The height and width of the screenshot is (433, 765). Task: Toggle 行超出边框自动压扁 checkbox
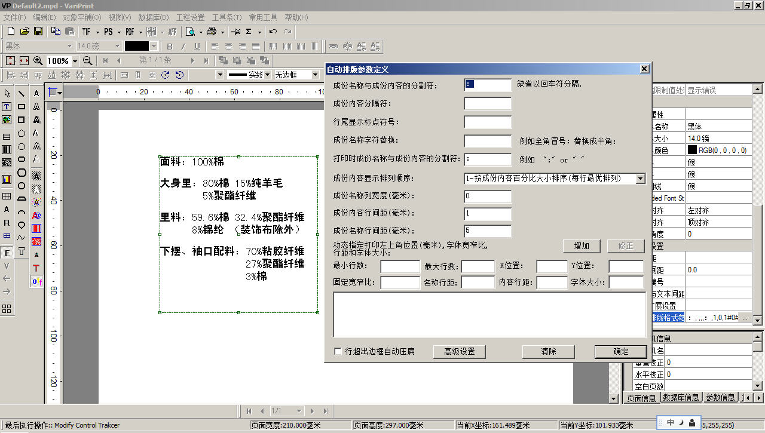pos(338,351)
